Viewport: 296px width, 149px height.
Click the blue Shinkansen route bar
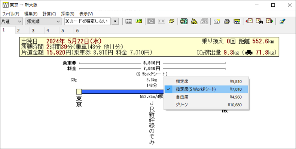click(123, 92)
